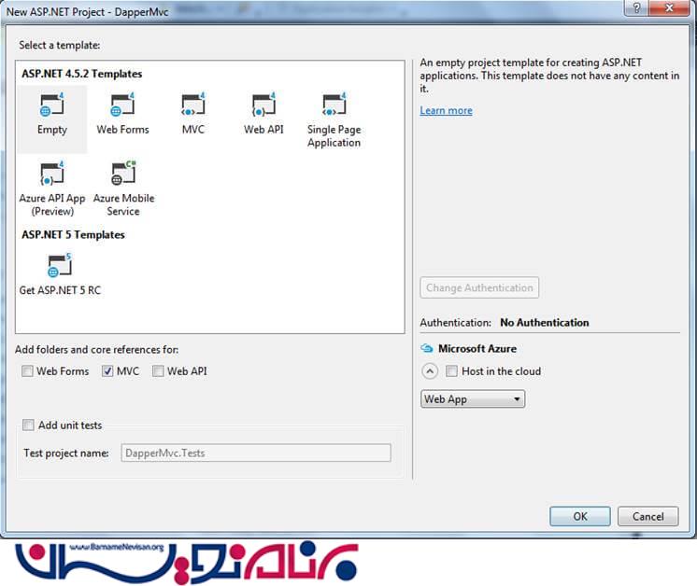Click the ASP.NET 4.5.2 Templates heading
Screen dimensions: 697x586
pos(82,74)
